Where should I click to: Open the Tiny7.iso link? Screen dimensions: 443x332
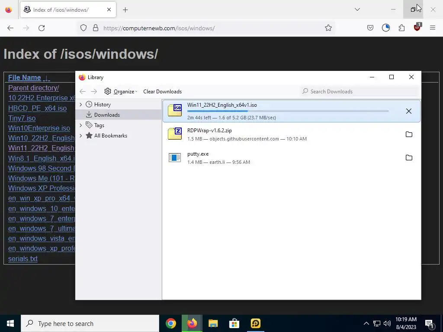[22, 118]
